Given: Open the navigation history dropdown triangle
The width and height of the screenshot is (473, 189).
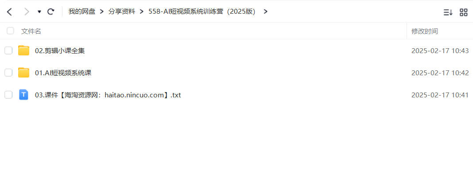Looking at the screenshot, I should point(39,12).
